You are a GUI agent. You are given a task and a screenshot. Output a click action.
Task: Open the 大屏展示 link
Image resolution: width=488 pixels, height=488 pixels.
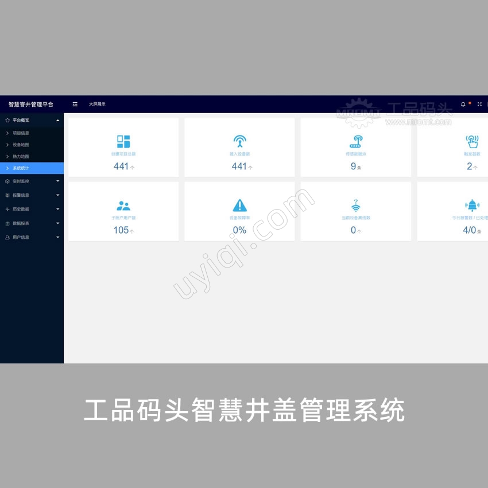tap(97, 104)
